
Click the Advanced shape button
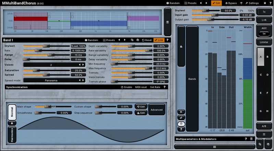click(x=157, y=110)
